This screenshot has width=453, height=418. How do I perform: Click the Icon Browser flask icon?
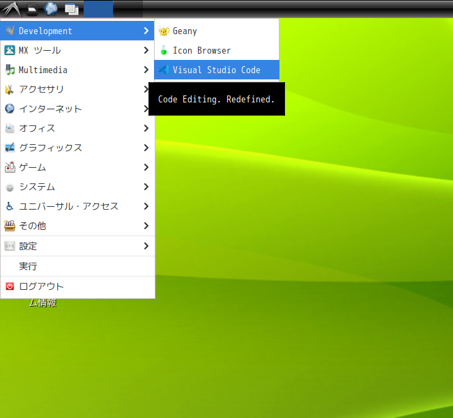[164, 50]
